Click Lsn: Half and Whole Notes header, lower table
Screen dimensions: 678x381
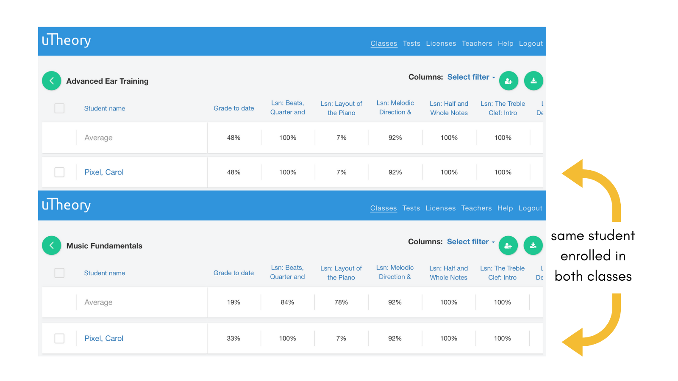click(x=449, y=273)
